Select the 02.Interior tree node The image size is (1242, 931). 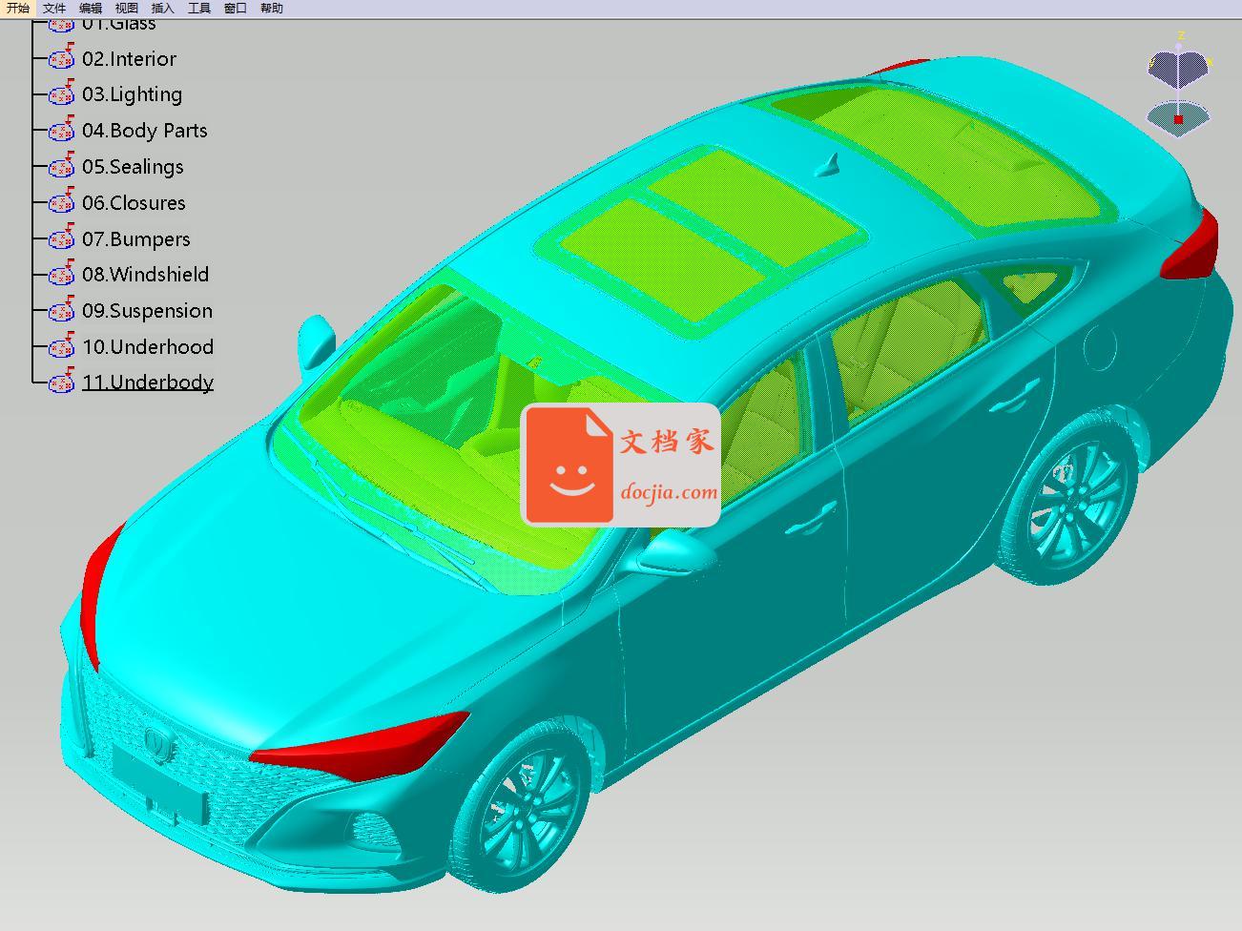click(129, 59)
